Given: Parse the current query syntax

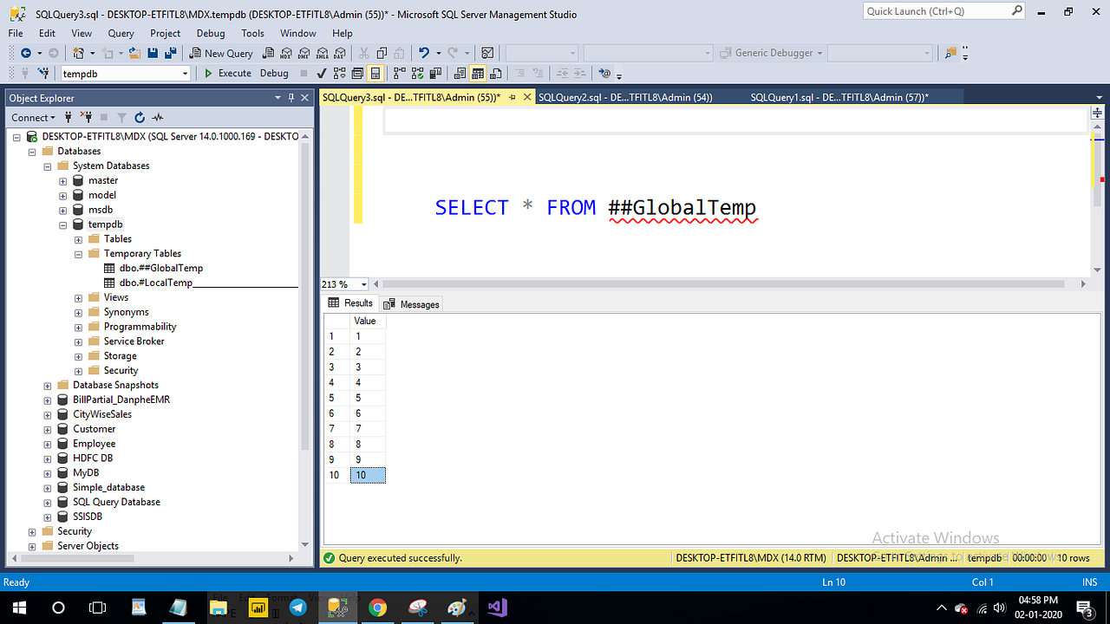Looking at the screenshot, I should tap(320, 73).
